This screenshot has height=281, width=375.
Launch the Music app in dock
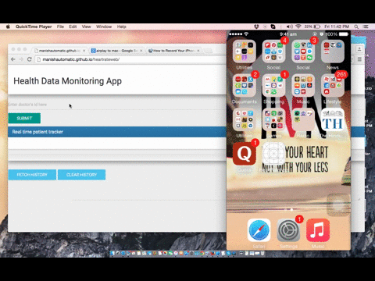pos(318,230)
